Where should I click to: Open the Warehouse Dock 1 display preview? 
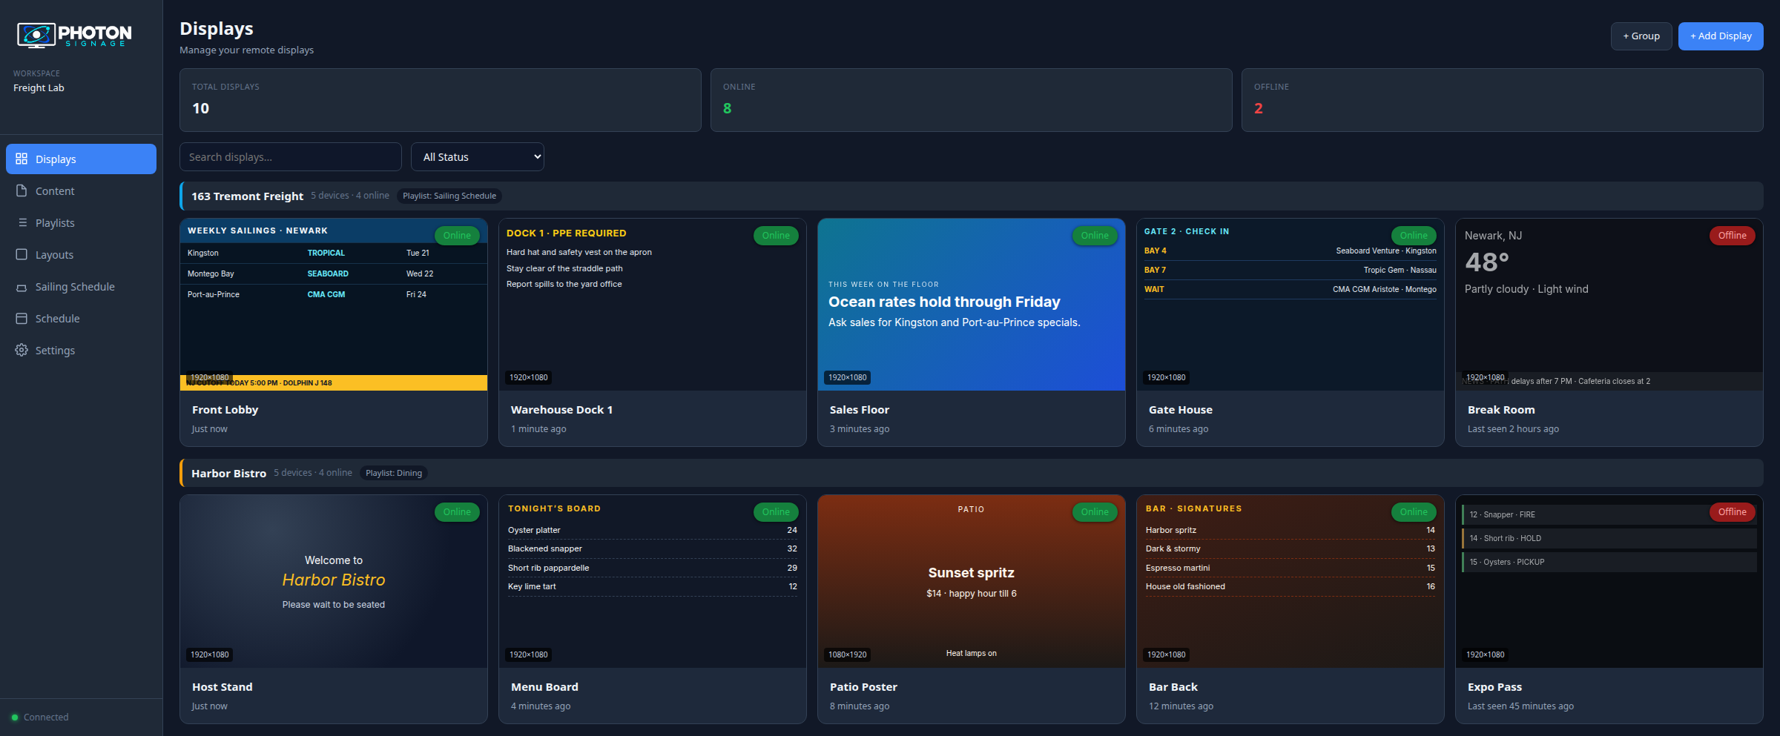click(653, 305)
